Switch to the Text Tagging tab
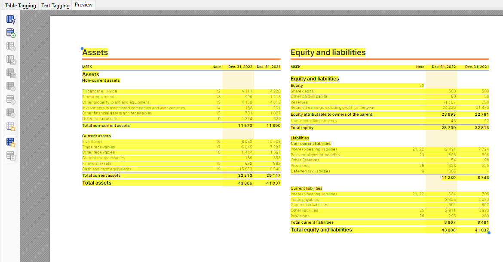Viewport: 503px width, 262px height. (x=55, y=5)
